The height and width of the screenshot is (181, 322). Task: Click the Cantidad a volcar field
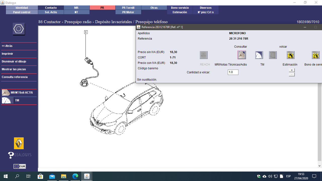(x=233, y=72)
